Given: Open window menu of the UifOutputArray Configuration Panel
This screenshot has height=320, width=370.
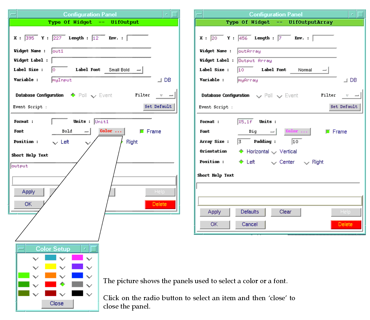Looking at the screenshot, I should pyautogui.click(x=199, y=14).
